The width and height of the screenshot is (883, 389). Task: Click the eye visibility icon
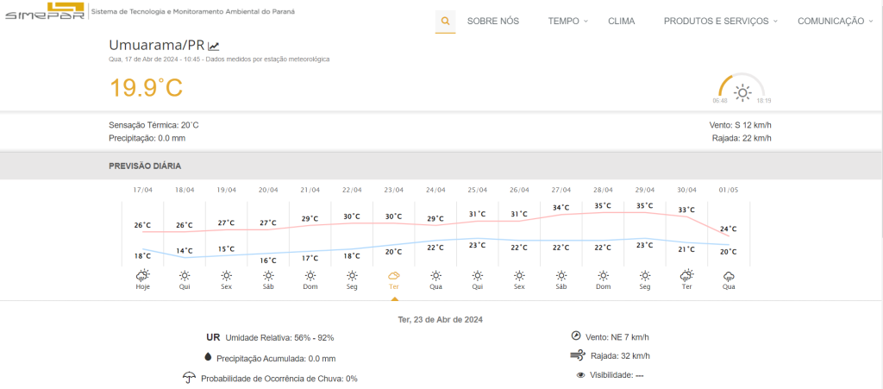point(580,375)
